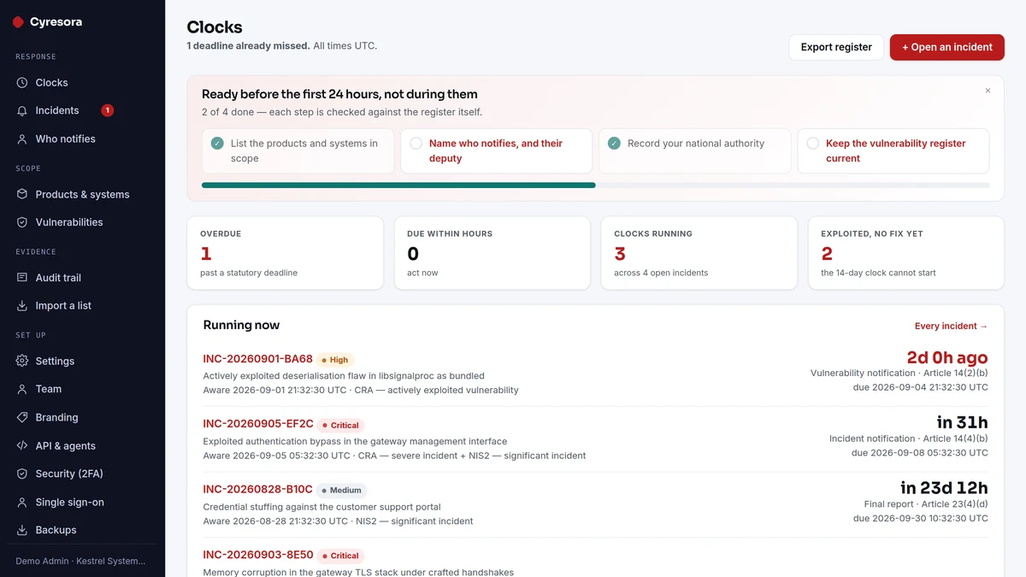The image size is (1026, 577).
Task: Open the Due within hours card
Action: click(492, 253)
